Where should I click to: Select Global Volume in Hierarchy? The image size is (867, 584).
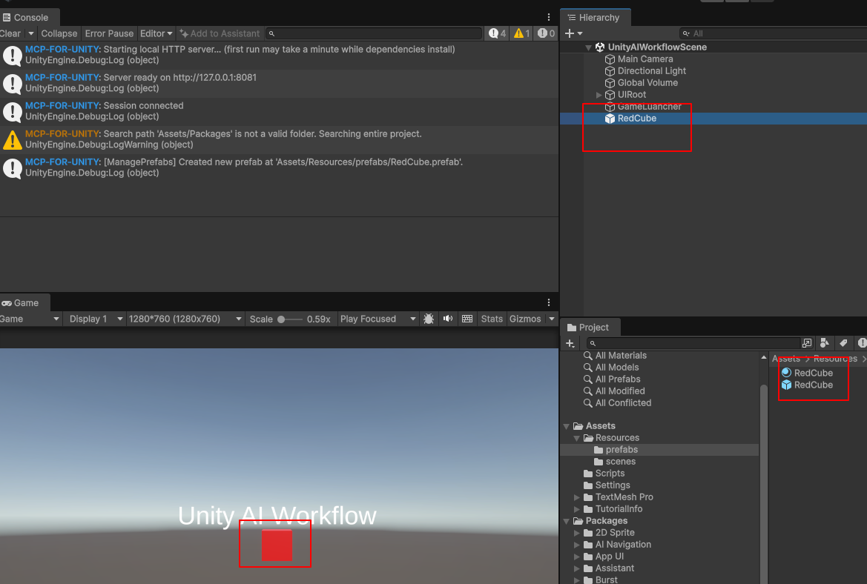647,83
